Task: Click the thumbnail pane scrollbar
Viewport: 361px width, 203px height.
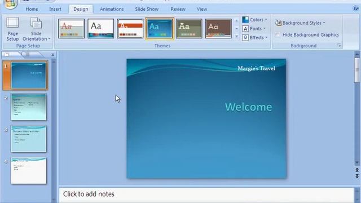Action: [54, 130]
